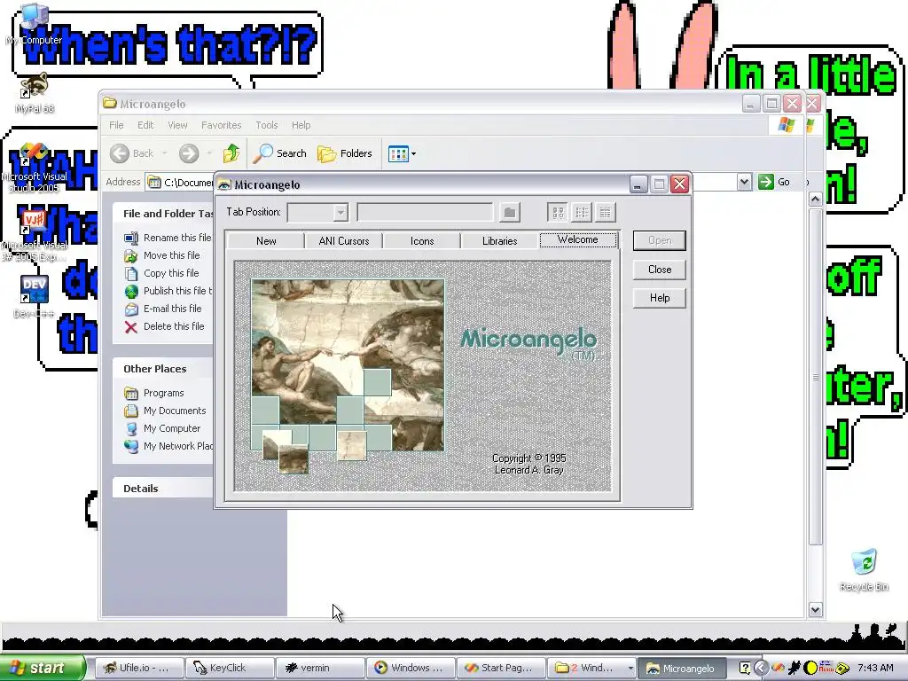
Task: Open My Network Places link
Action: (177, 446)
